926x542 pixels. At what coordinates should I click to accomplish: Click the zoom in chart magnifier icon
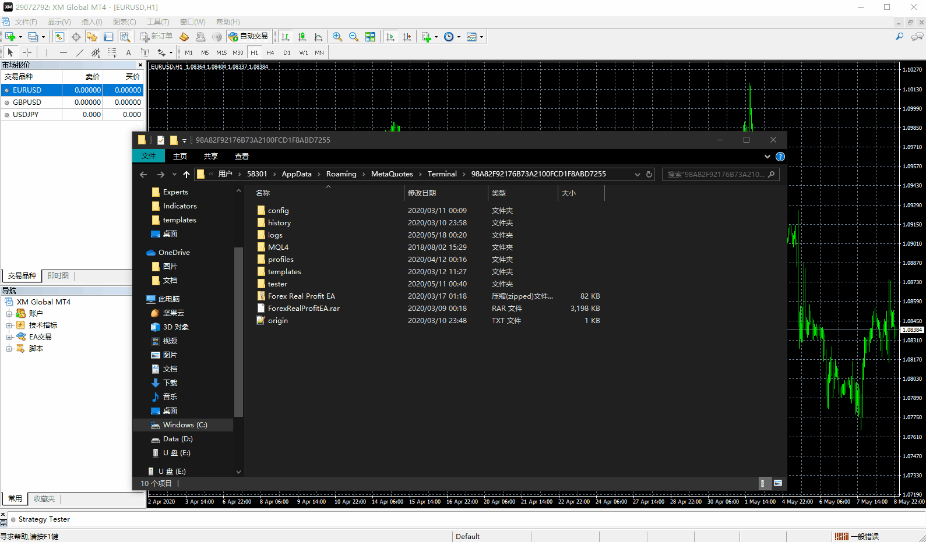tap(337, 37)
